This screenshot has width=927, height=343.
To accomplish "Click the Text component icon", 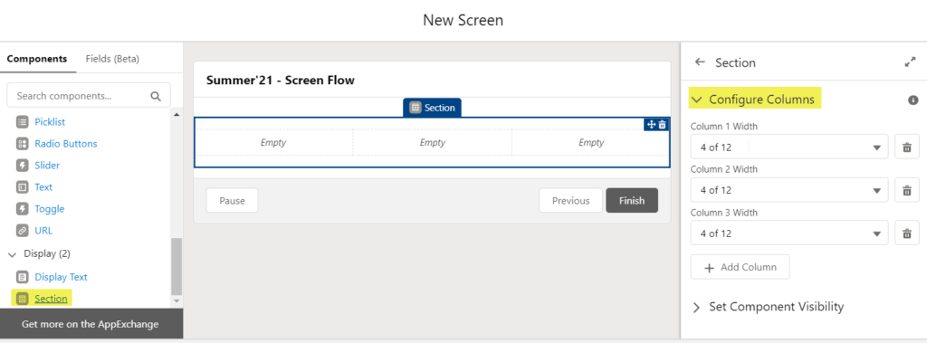I will [23, 186].
